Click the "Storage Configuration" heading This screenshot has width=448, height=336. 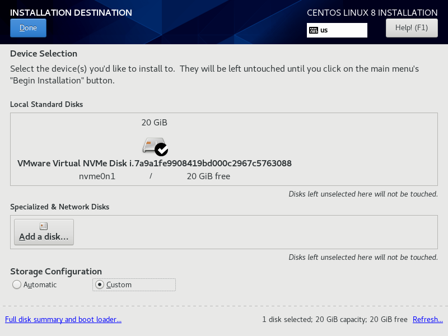[56, 272]
